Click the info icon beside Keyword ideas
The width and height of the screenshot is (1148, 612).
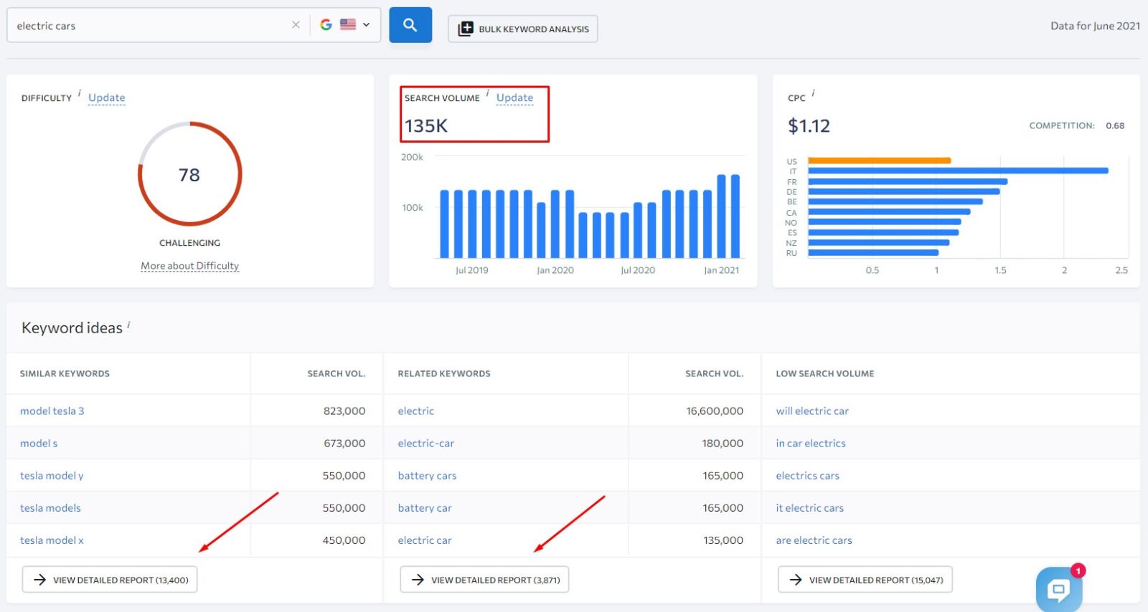pos(129,325)
